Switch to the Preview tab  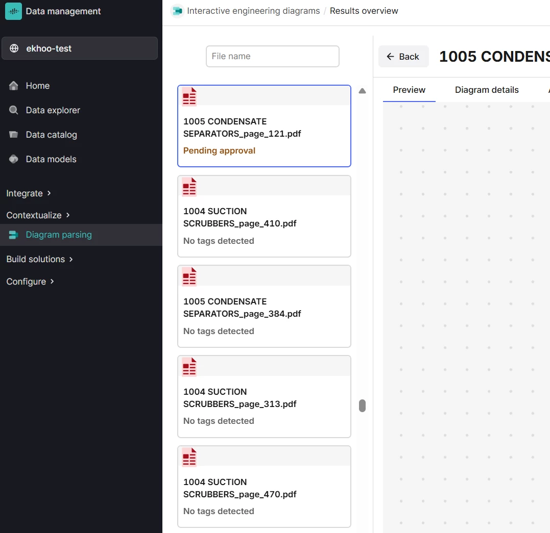[409, 90]
